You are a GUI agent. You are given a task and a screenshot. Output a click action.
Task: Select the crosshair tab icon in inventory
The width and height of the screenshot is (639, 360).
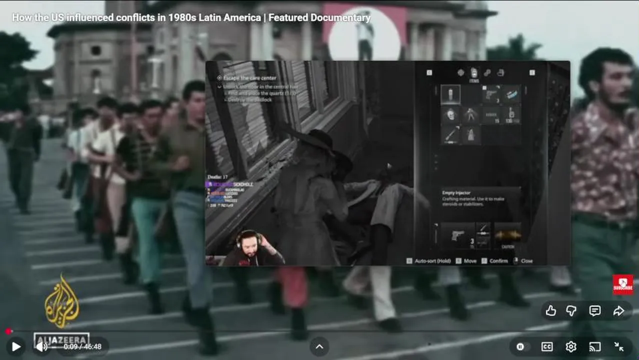point(460,72)
